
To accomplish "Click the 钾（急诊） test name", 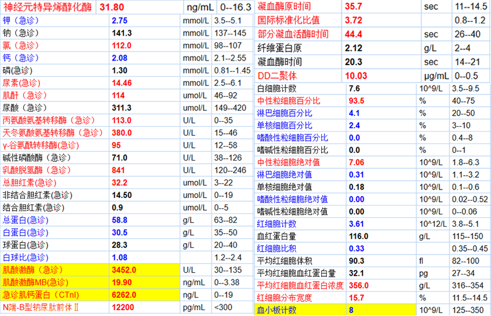I will coord(24,21).
